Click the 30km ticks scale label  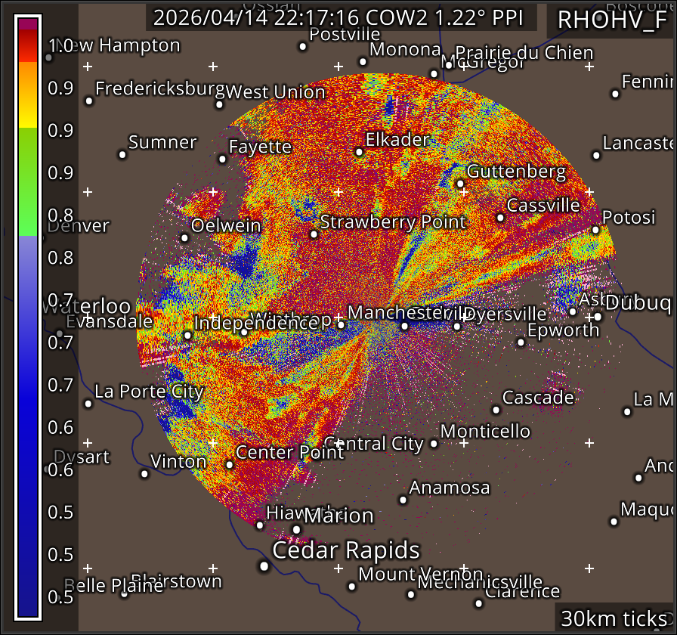[614, 618]
